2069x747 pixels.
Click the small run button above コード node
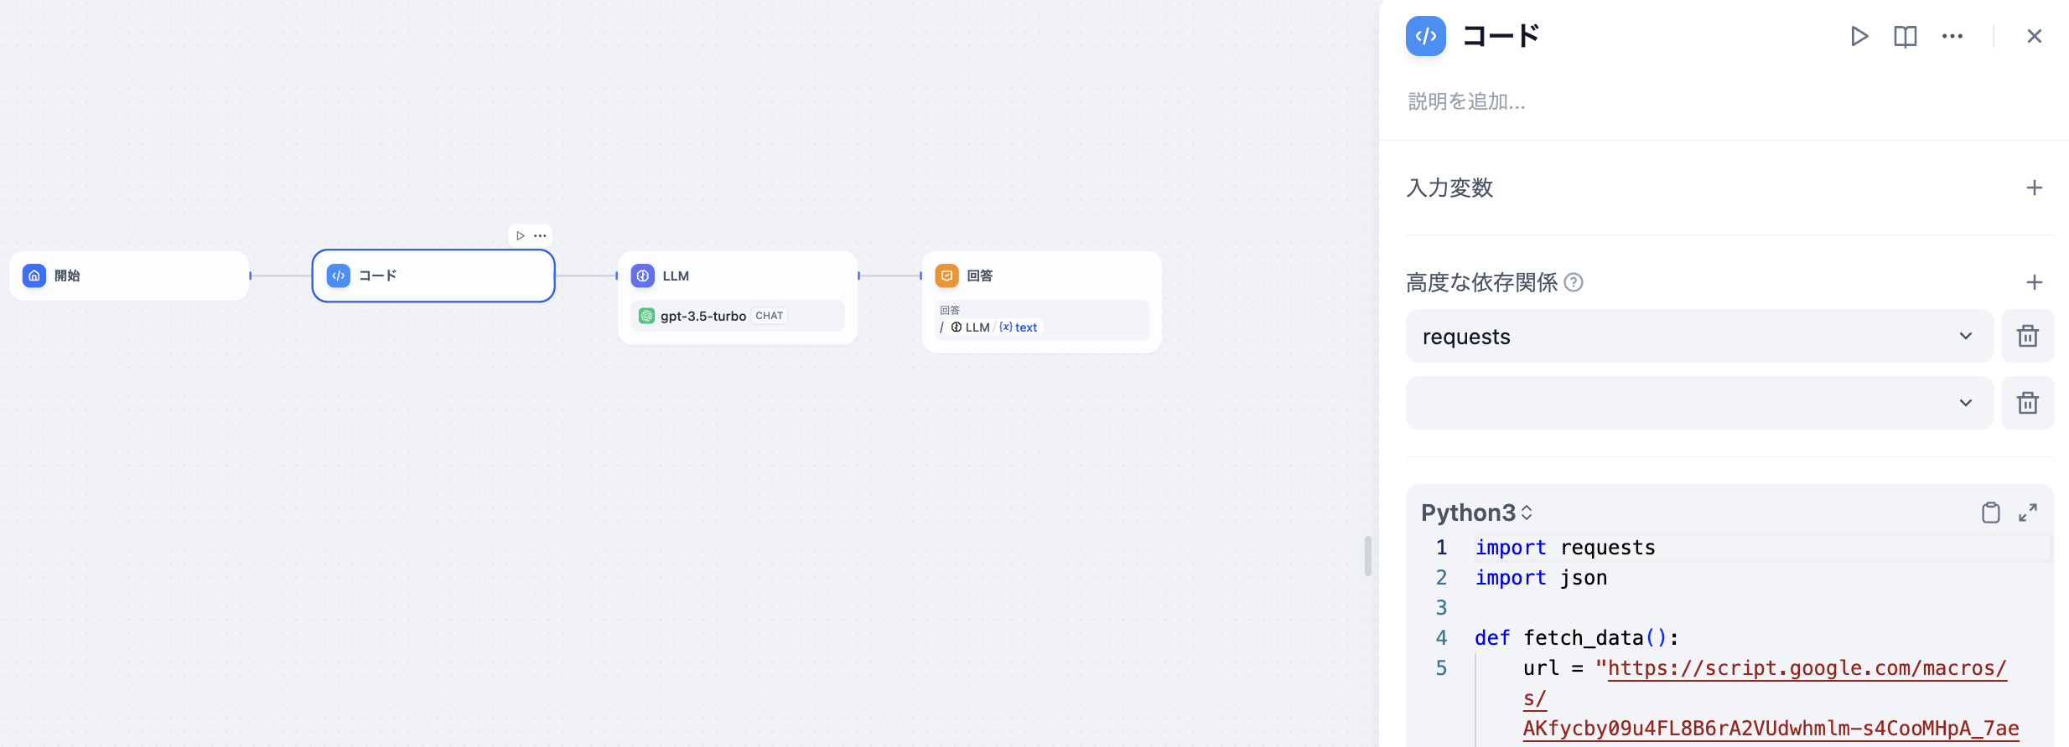(521, 235)
